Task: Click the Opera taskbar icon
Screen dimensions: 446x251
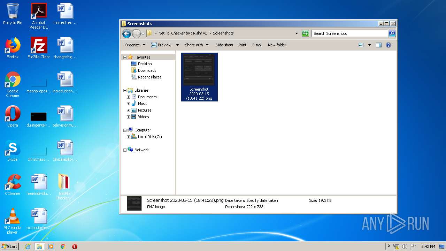Action: pos(75,246)
